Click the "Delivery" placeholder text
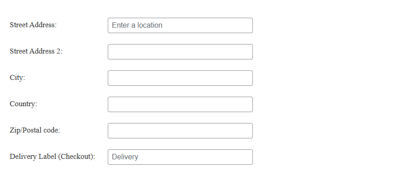The image size is (402, 182). coord(125,157)
